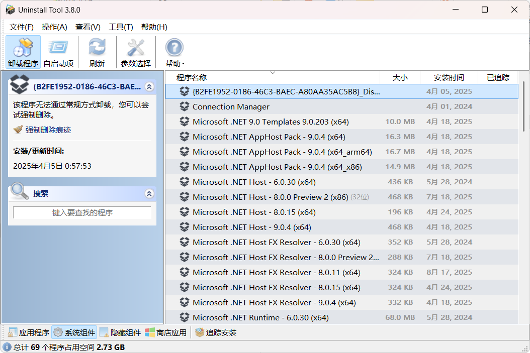Open the 文件(F) menu
Image resolution: width=530 pixels, height=353 pixels.
pos(21,27)
